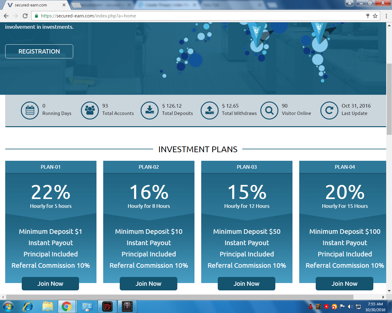Switch to the secured-earn.com tab

(x=34, y=5)
